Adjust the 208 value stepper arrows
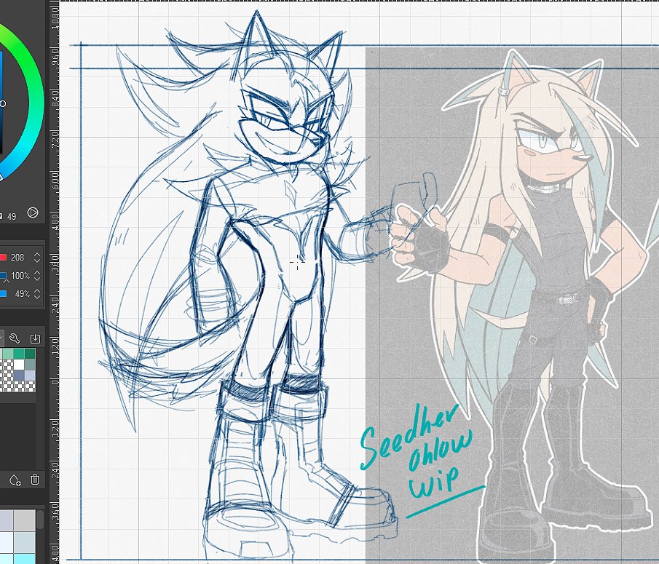This screenshot has height=564, width=659. coord(37,257)
